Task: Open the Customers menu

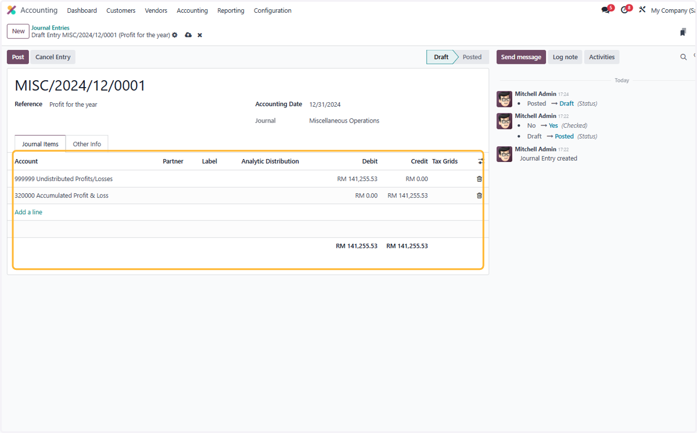Action: (121, 10)
